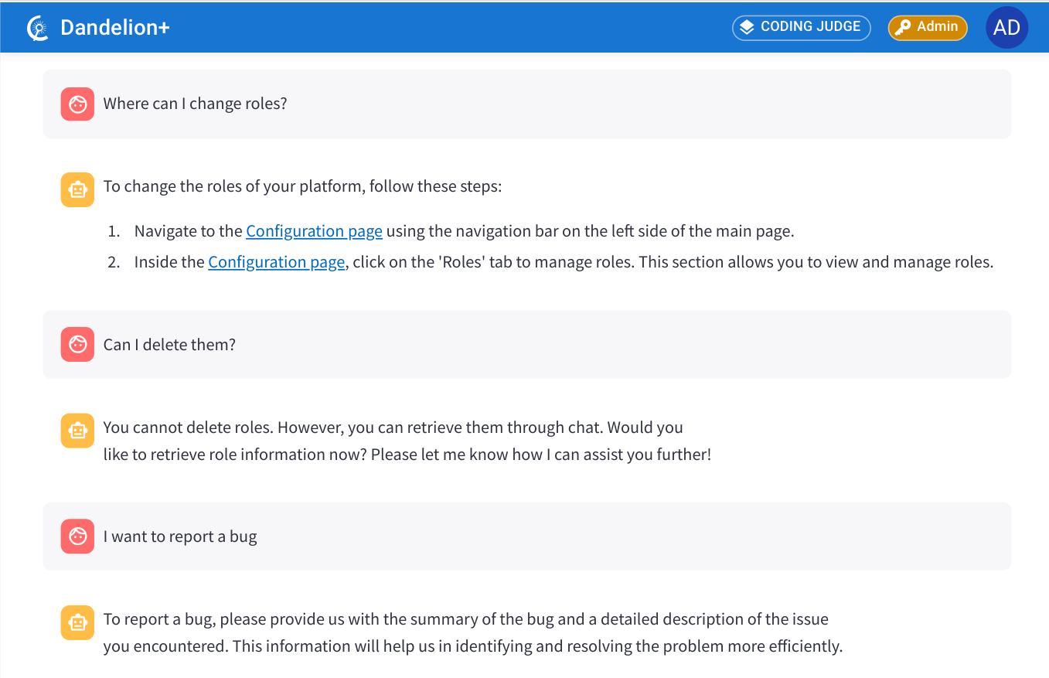The height and width of the screenshot is (678, 1049).
Task: Click the key icon in Admin badge
Action: tap(902, 27)
